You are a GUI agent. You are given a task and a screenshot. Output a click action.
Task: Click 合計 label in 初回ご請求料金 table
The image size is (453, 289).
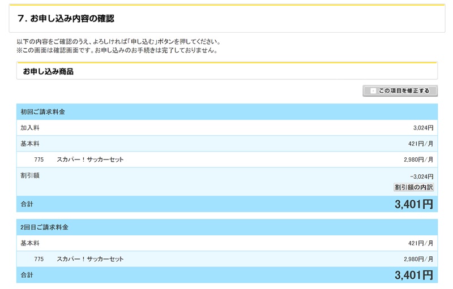[27, 204]
